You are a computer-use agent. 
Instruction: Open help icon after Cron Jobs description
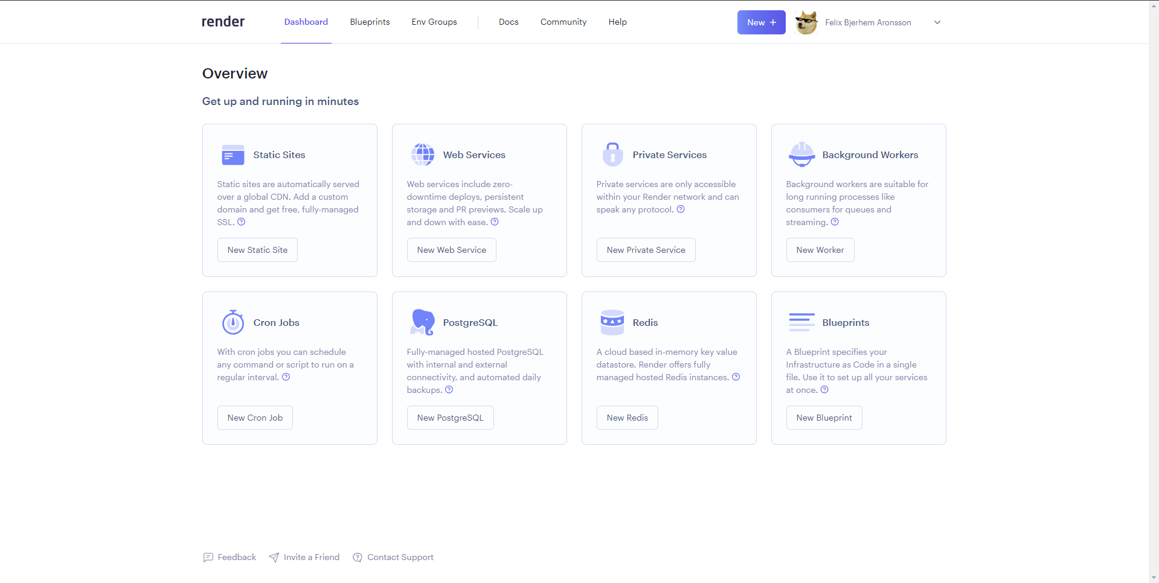286,377
